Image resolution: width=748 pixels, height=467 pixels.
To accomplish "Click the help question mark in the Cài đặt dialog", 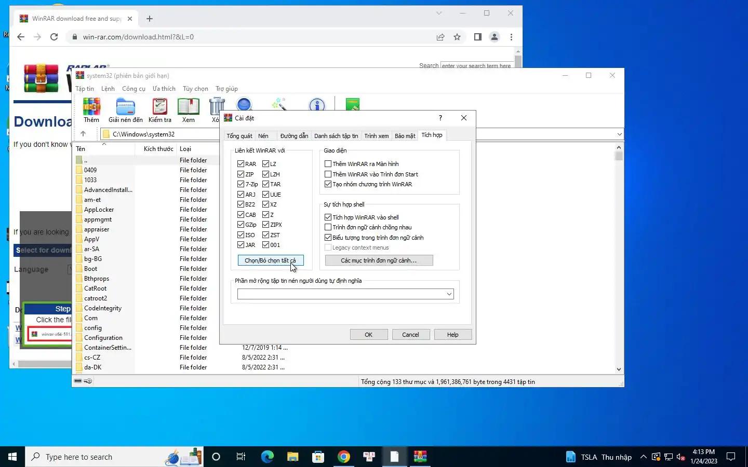I will (x=440, y=118).
